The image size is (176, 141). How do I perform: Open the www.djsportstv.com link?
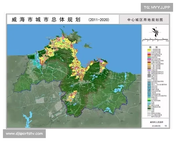point(24,134)
